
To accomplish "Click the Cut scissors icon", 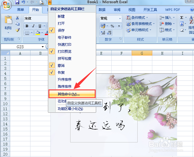I will [x=17, y=18].
